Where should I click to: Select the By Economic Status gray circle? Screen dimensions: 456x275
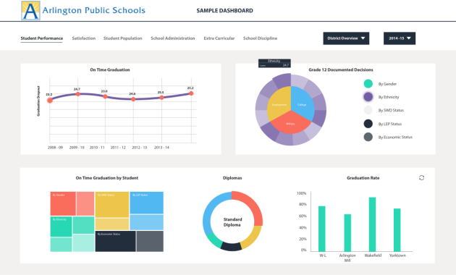368,137
